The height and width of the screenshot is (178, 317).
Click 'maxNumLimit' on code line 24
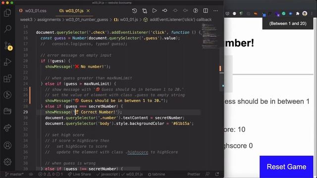coord(97,84)
